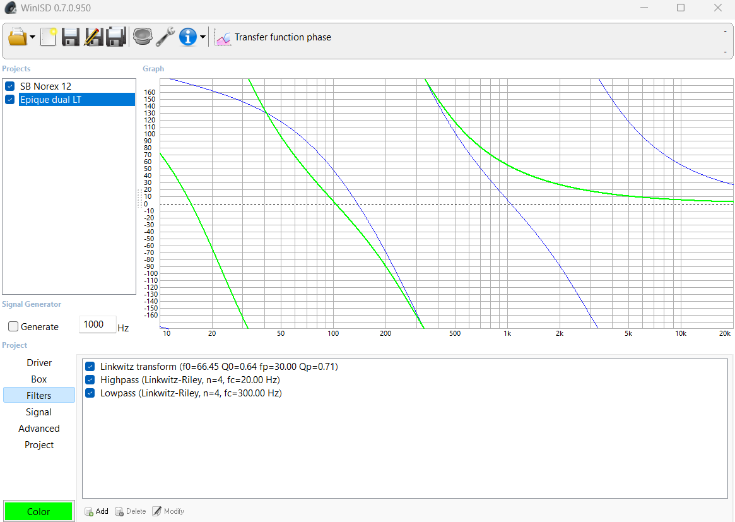Maximize the WinISD window

click(681, 8)
